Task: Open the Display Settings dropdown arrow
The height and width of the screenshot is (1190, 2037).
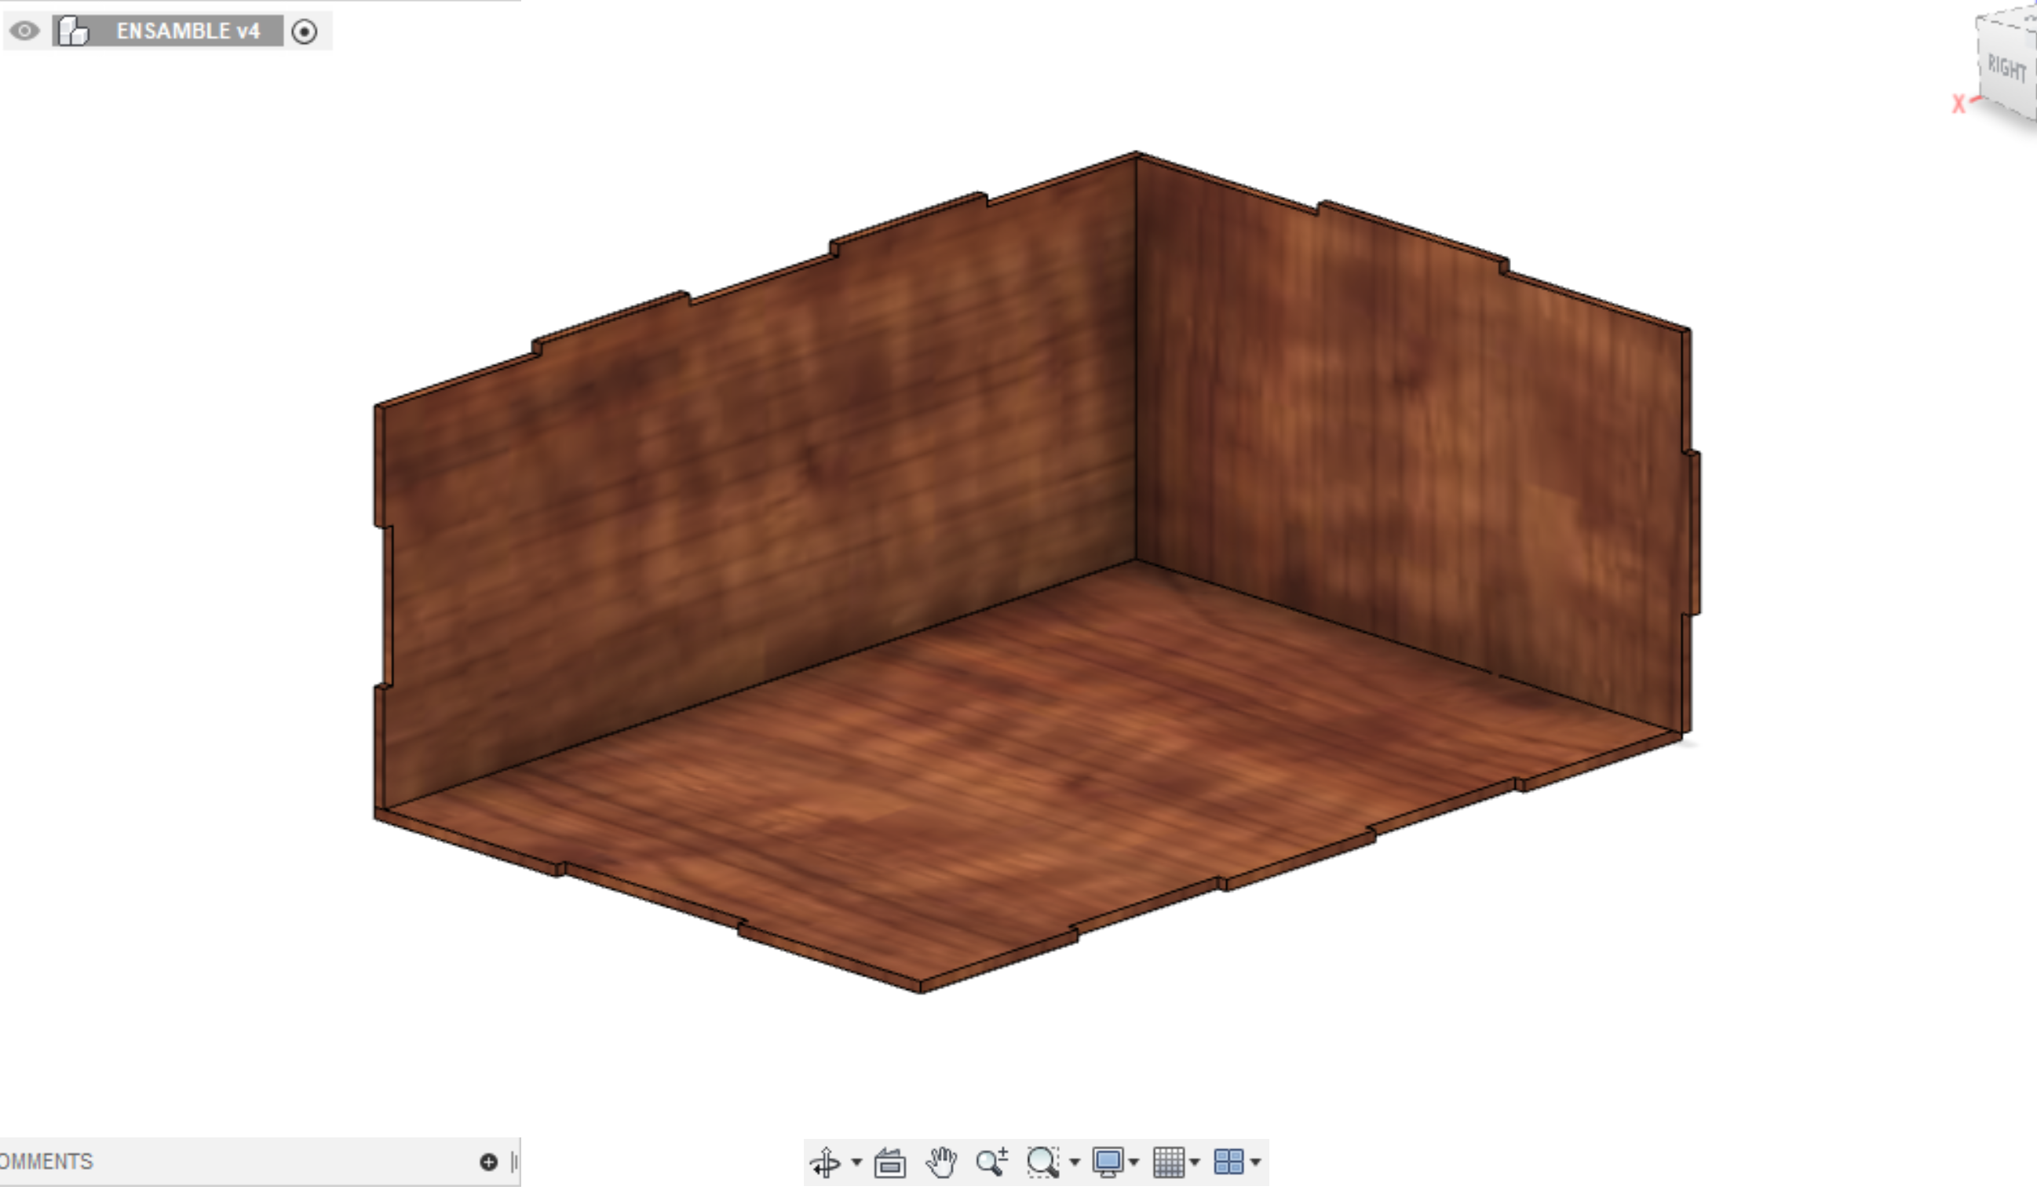Action: pyautogui.click(x=1135, y=1162)
